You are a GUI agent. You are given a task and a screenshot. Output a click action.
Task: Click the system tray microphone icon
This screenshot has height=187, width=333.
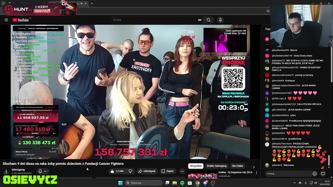306,183
